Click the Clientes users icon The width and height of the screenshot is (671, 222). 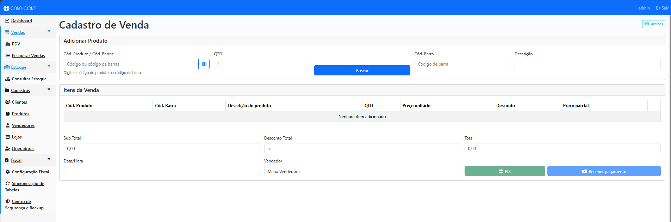[x=8, y=102]
